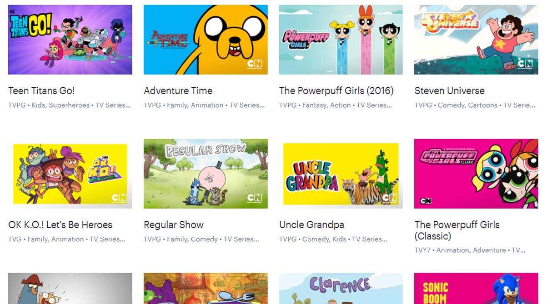The image size is (547, 304).
Task: Open The Powerpuff Girls Classic thumbnail
Action: [x=476, y=174]
